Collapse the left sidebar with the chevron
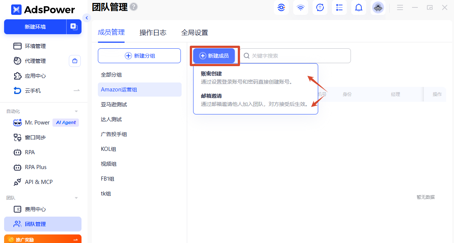The height and width of the screenshot is (243, 454). (87, 18)
